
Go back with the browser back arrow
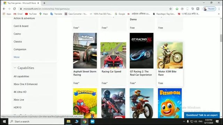pos(4,9)
